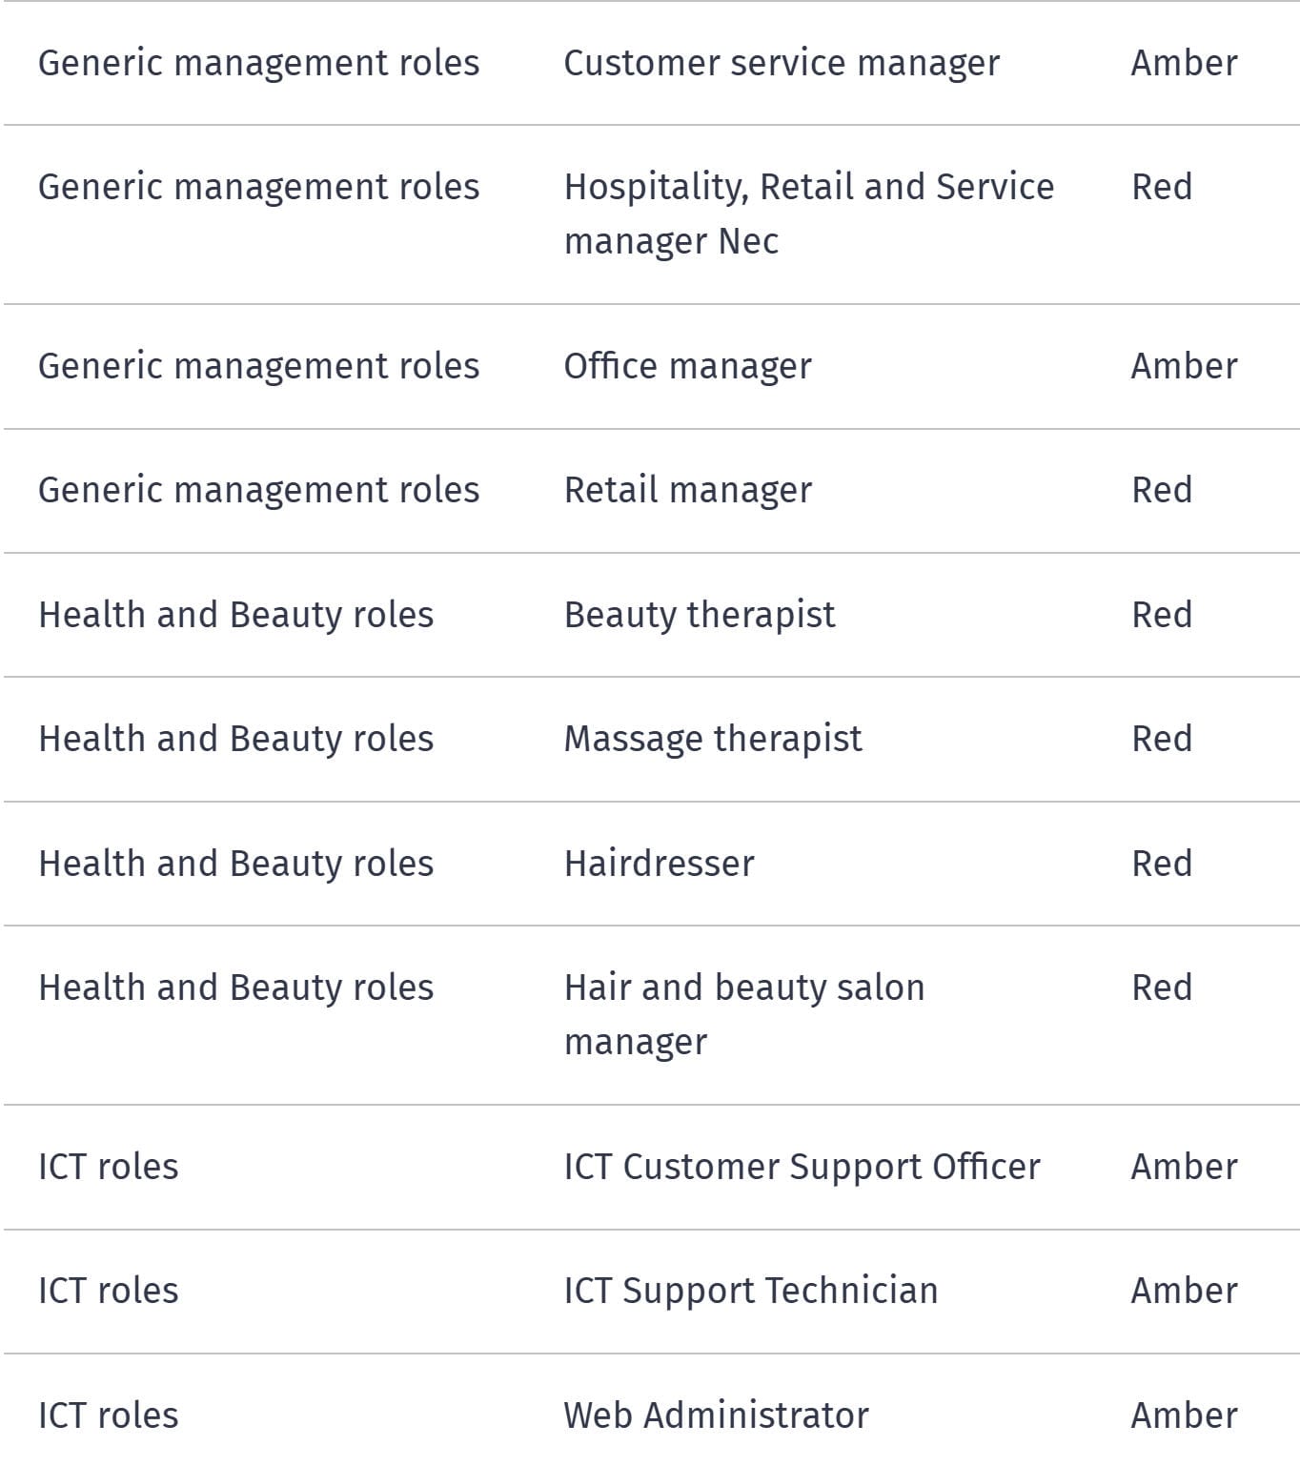The width and height of the screenshot is (1300, 1466).
Task: Select Hair and beauty salon manager
Action: [x=743, y=1014]
